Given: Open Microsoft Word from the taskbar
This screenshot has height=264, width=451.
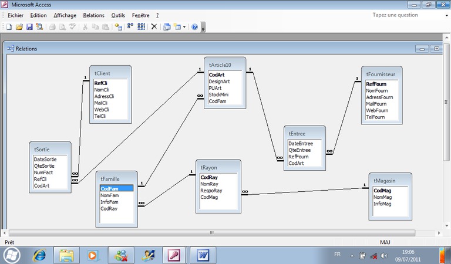Looking at the screenshot, I should (202, 255).
